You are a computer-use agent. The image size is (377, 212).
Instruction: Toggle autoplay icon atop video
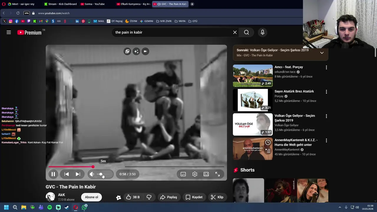coord(145,51)
